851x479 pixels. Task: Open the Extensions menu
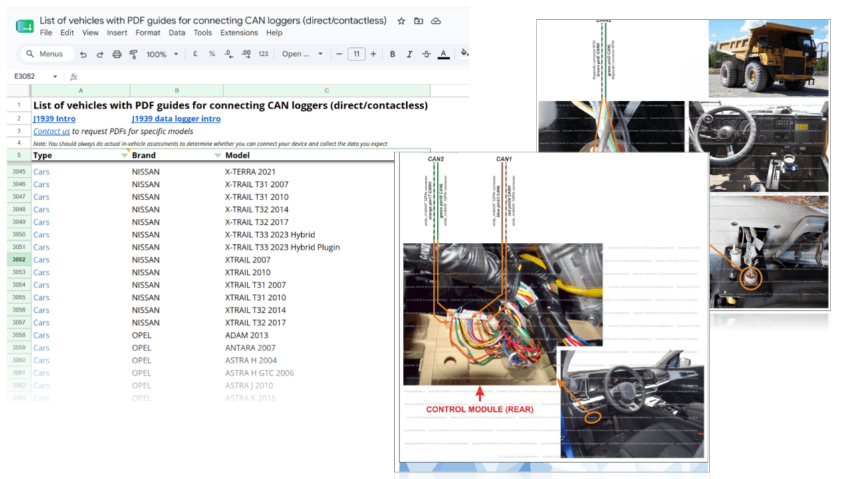coord(239,33)
